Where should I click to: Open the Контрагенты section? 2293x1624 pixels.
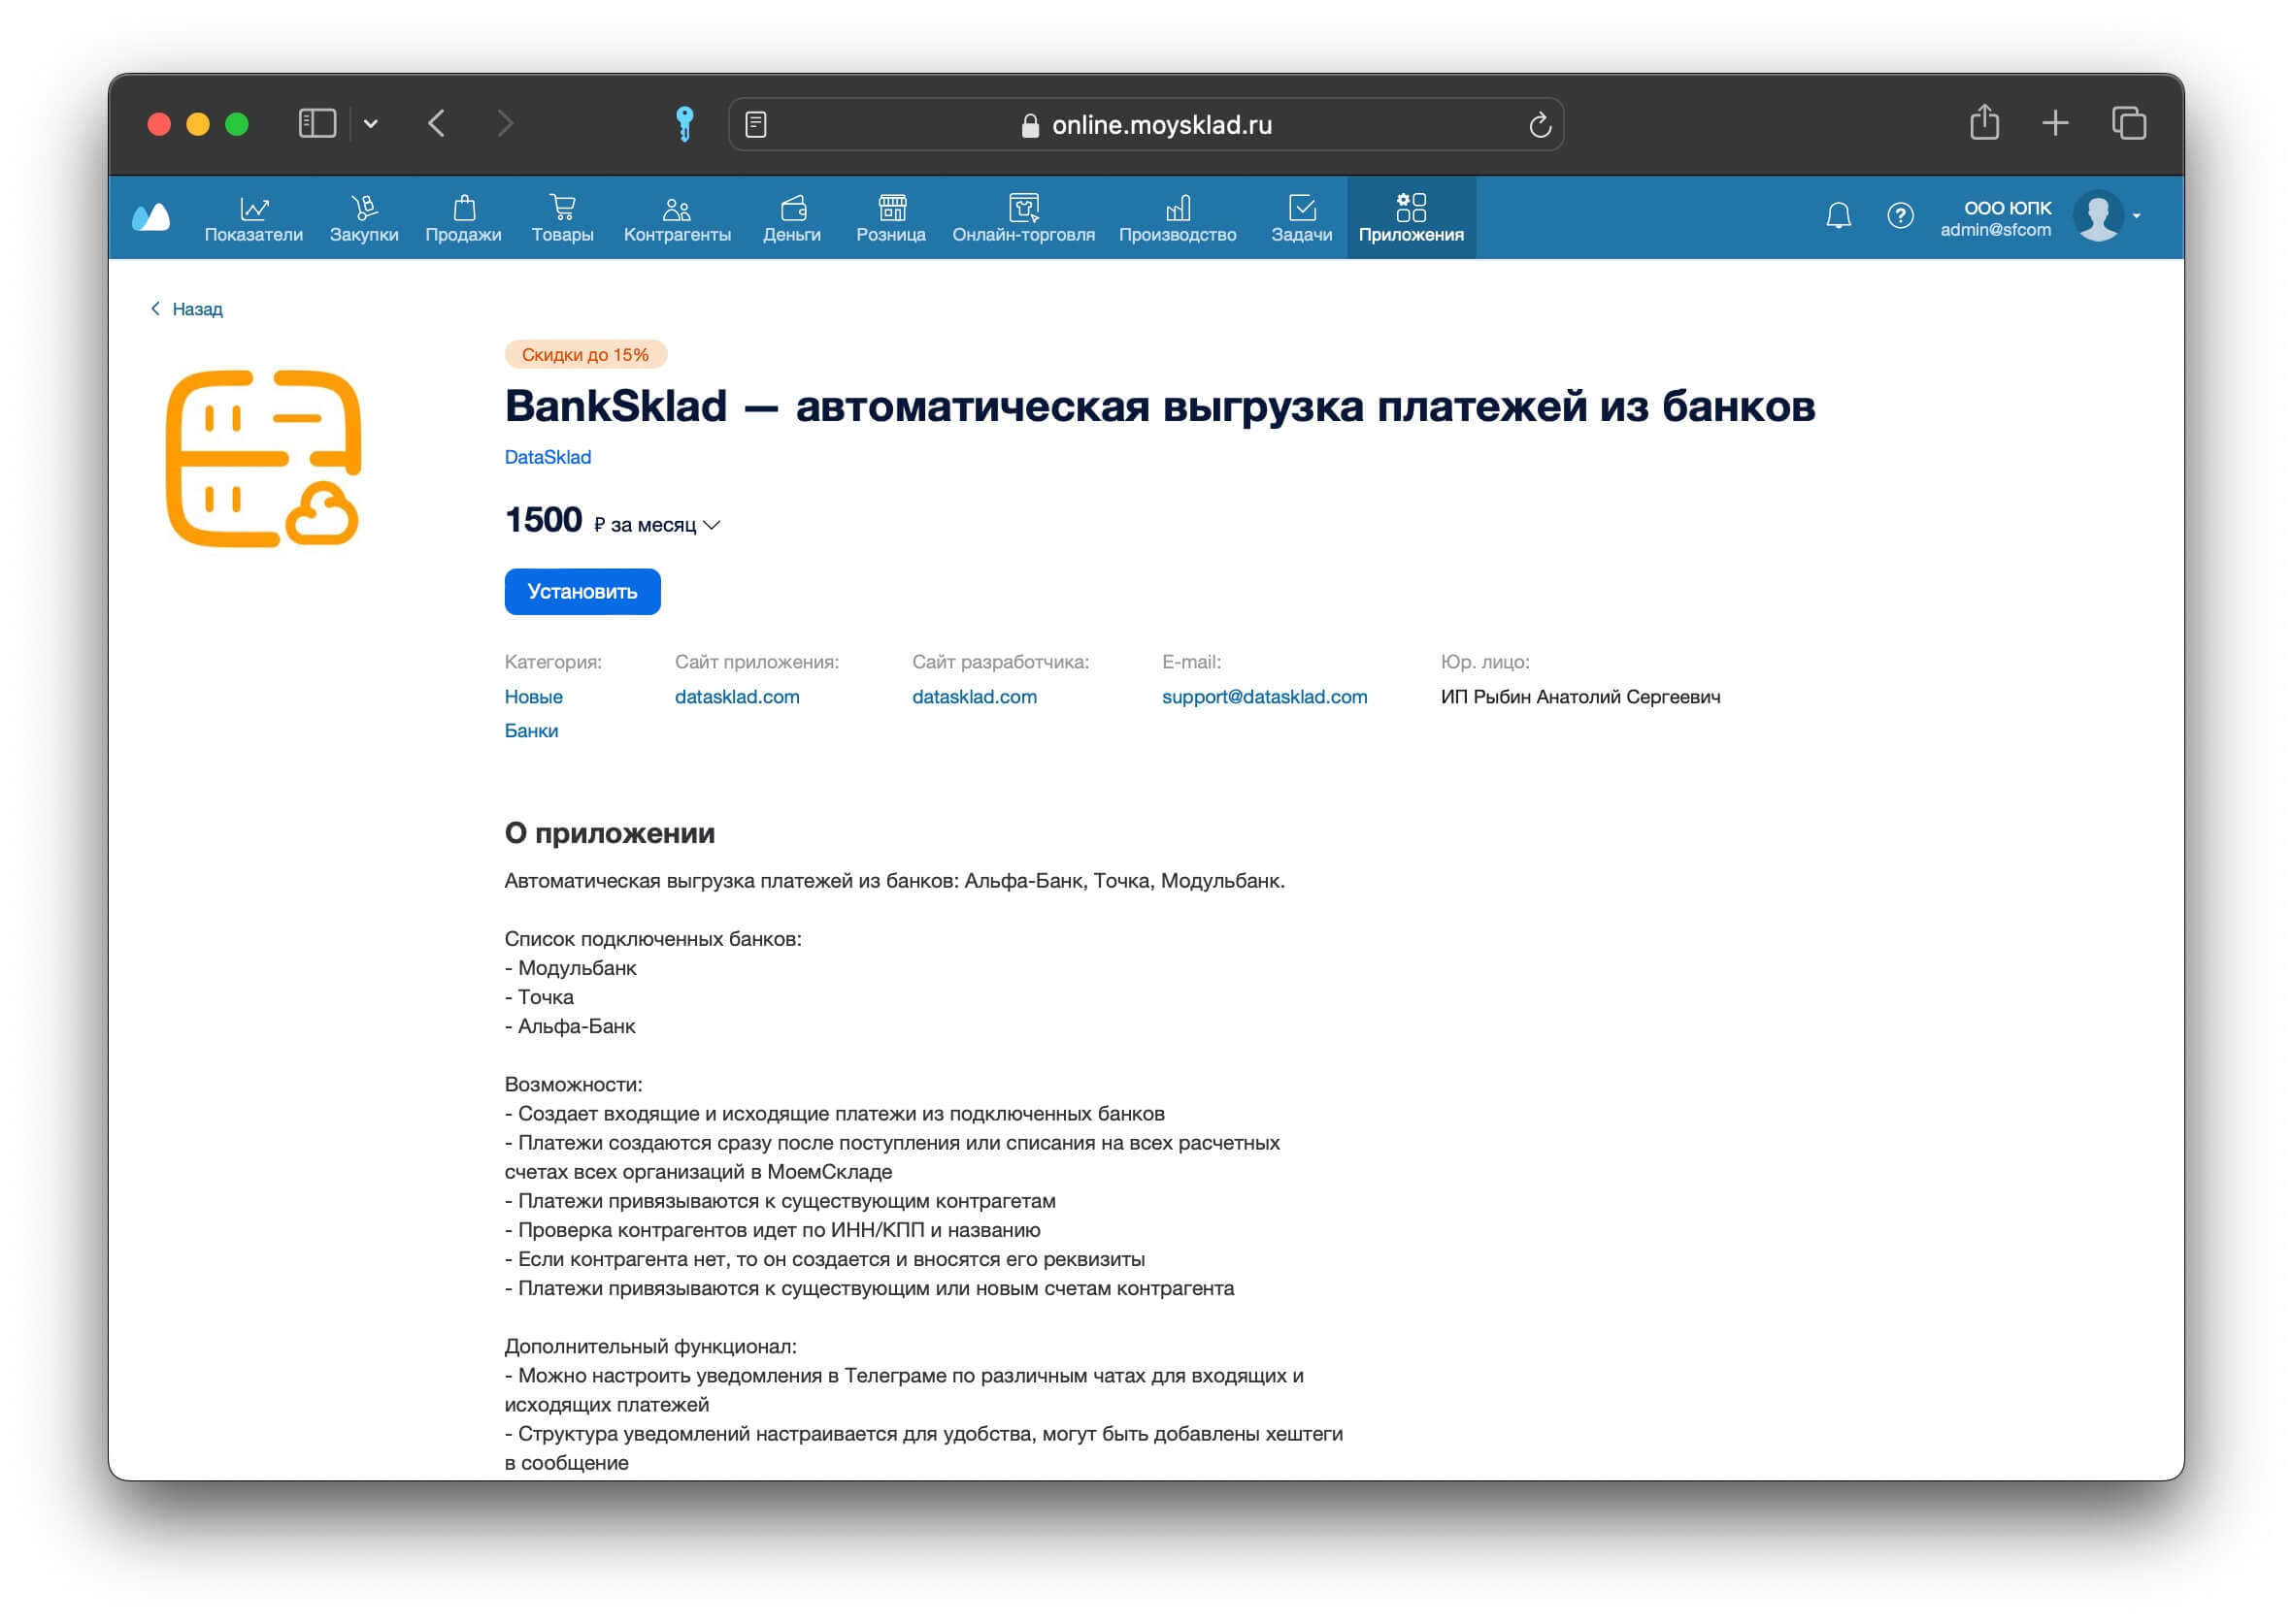[x=677, y=218]
